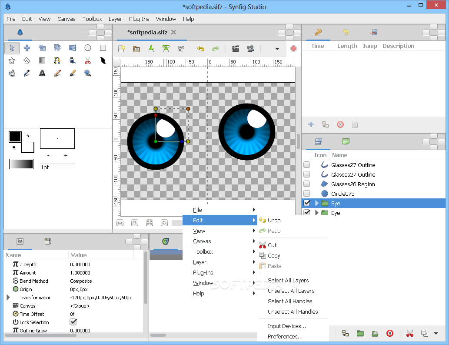Open Plug-Ins submenu in popup menu
The height and width of the screenshot is (345, 449).
[x=220, y=272]
